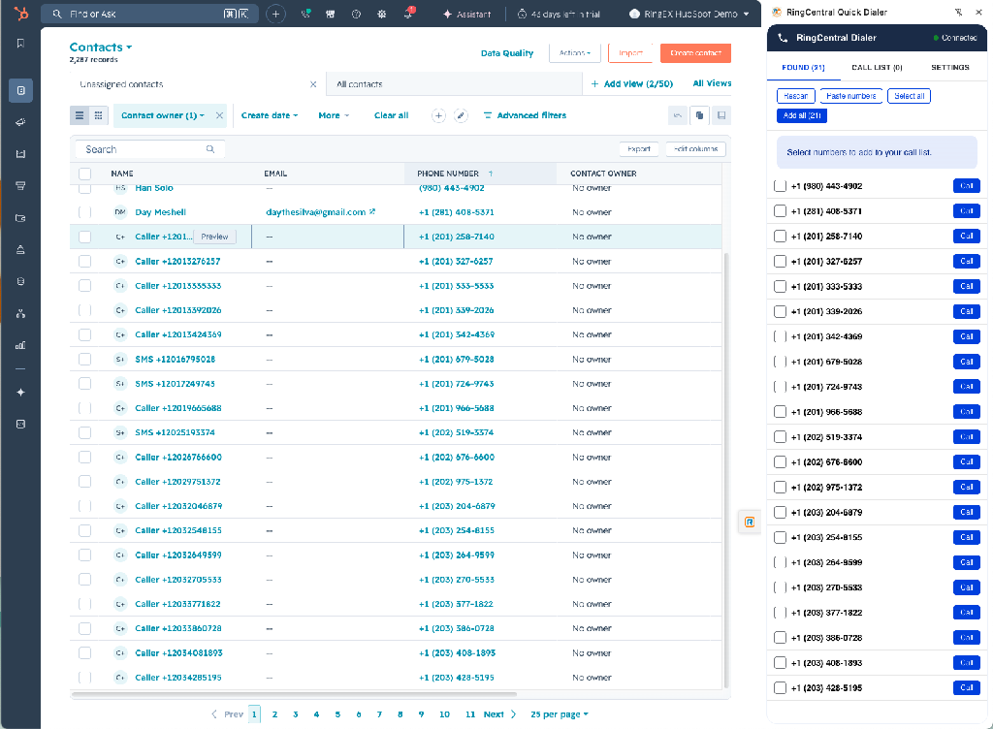Open Reporting bar chart icon in sidebar
993x729 pixels.
click(x=21, y=345)
